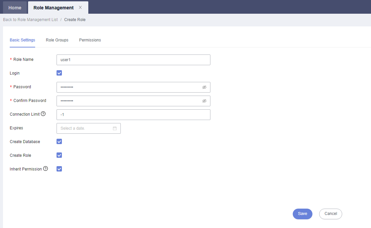371x228 pixels.
Task: Uncheck the Create Database checkbox
Action: click(x=59, y=142)
